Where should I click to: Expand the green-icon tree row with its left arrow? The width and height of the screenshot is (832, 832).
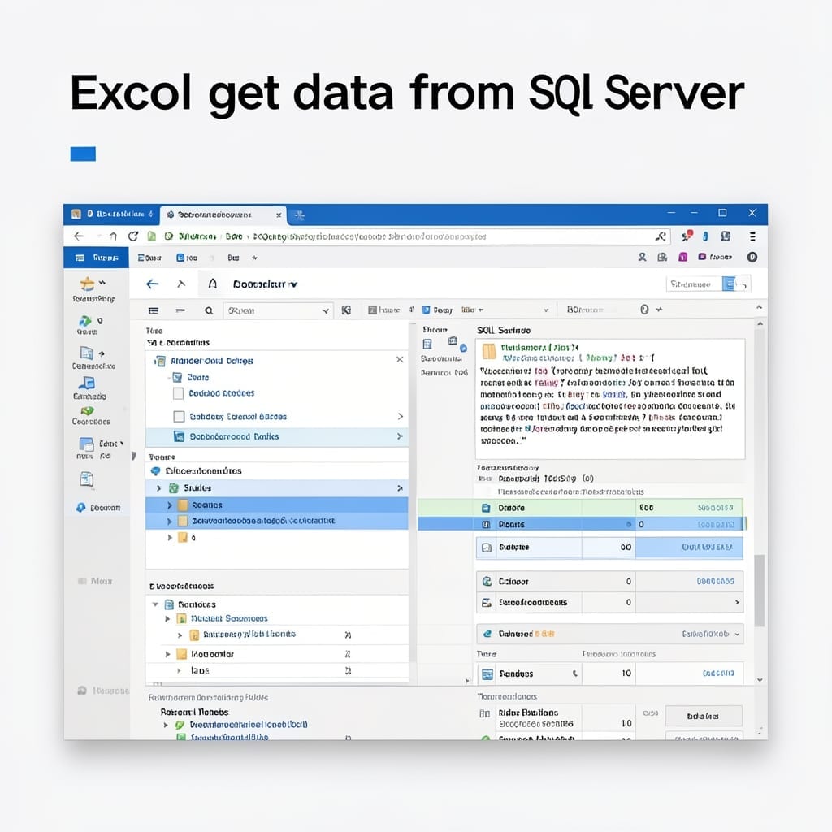[x=158, y=488]
